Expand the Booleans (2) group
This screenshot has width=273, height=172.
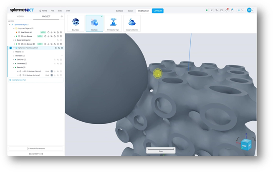[x=14, y=56]
